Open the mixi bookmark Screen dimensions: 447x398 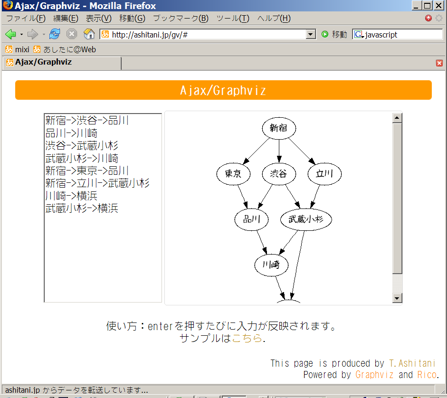click(17, 49)
